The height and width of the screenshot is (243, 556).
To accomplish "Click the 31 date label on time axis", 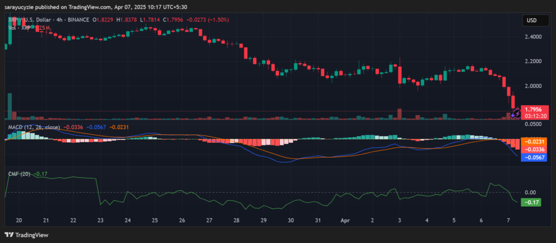I will pos(318,221).
